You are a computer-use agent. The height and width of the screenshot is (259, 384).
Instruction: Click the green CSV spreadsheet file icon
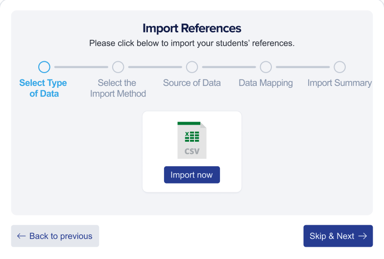(x=192, y=140)
